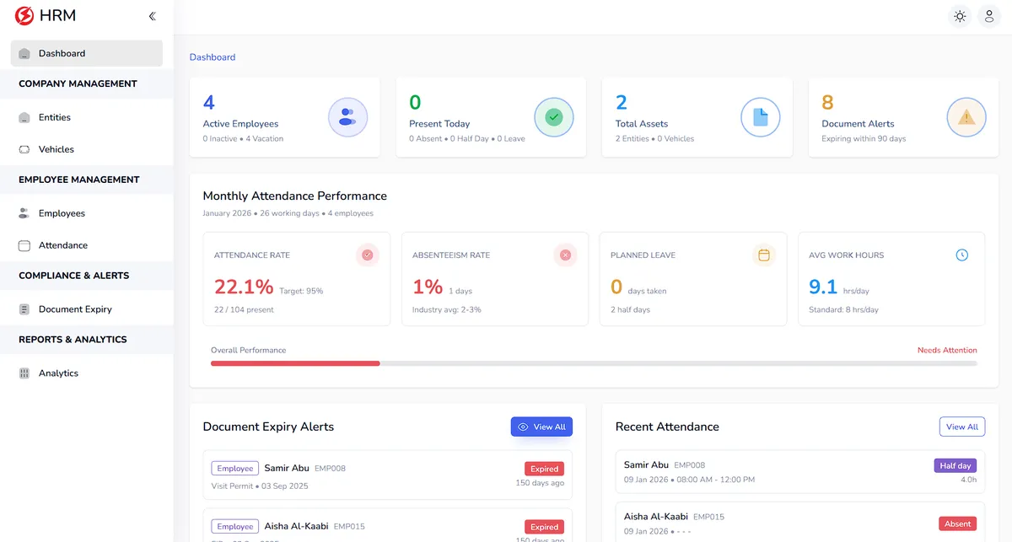Open Employees in the sidebar
Viewport: 1012px width, 542px height.
pos(87,213)
